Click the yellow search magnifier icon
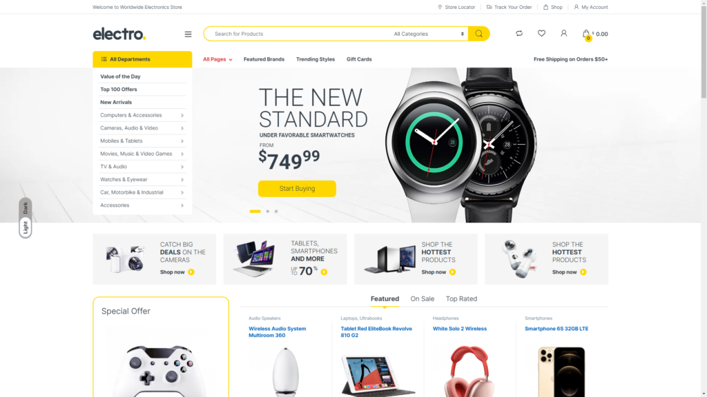This screenshot has height=397, width=707. 479,34
